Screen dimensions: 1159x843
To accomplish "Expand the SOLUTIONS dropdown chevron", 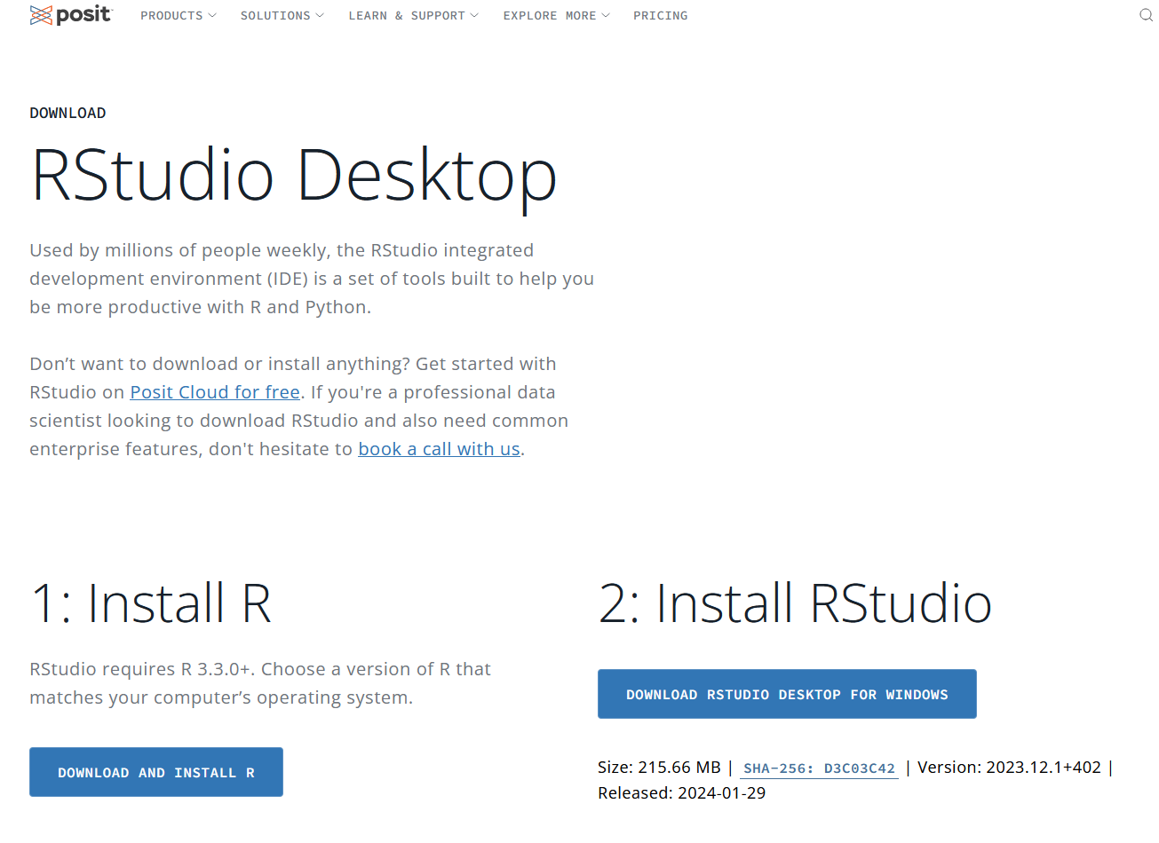I will [318, 15].
